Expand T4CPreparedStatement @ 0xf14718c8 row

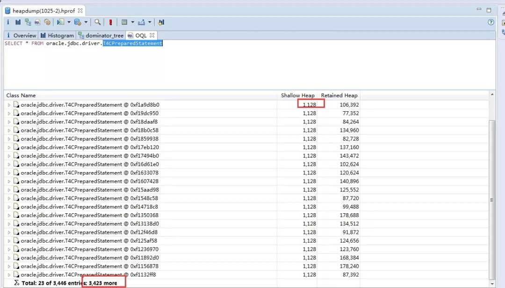pyautogui.click(x=9, y=207)
